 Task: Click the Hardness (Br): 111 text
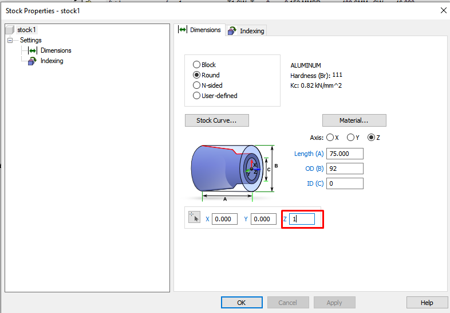point(316,76)
